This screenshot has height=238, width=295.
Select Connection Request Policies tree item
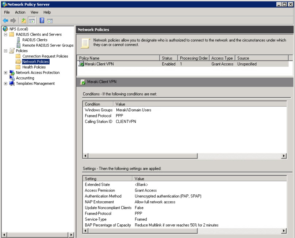(x=45, y=56)
